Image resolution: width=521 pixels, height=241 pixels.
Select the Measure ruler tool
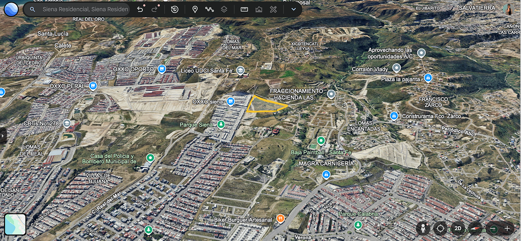(244, 9)
